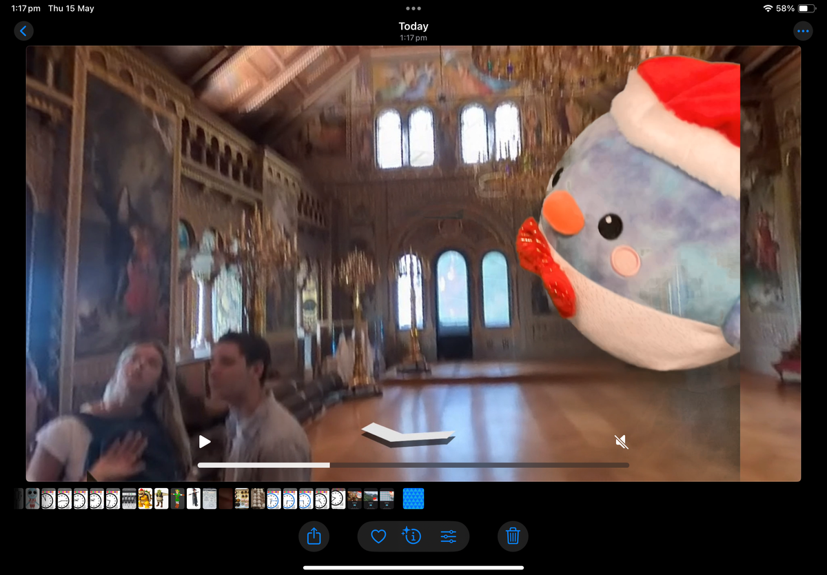Select the green-tunic Link character thumbnail
The height and width of the screenshot is (575, 827).
click(177, 498)
